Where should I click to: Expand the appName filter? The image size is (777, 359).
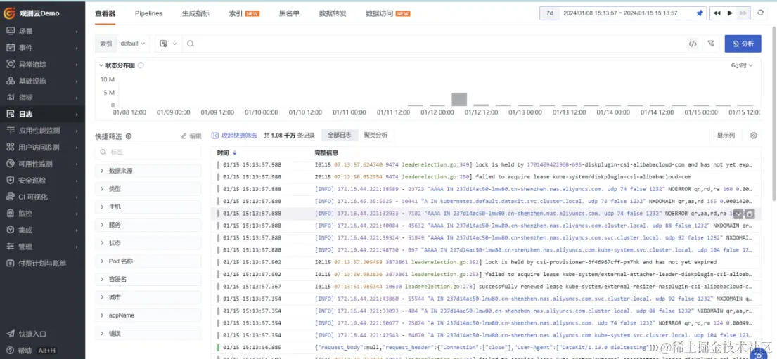(x=148, y=315)
